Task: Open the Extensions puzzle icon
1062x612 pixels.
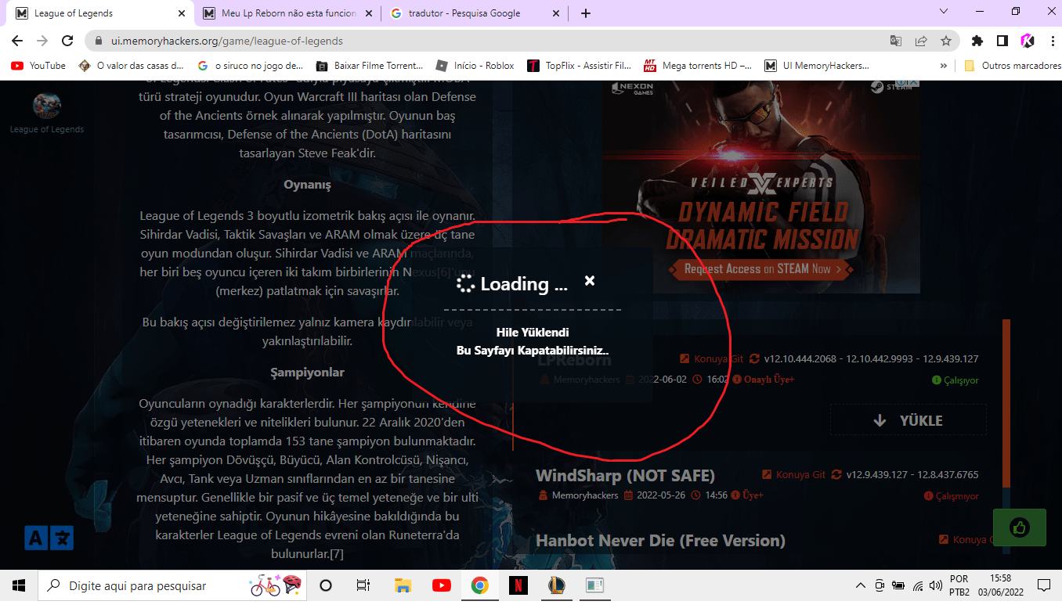Action: click(x=977, y=41)
